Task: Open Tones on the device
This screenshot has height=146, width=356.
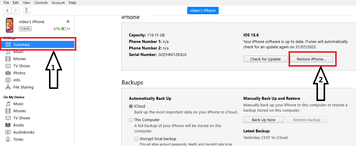Action: coord(18,139)
